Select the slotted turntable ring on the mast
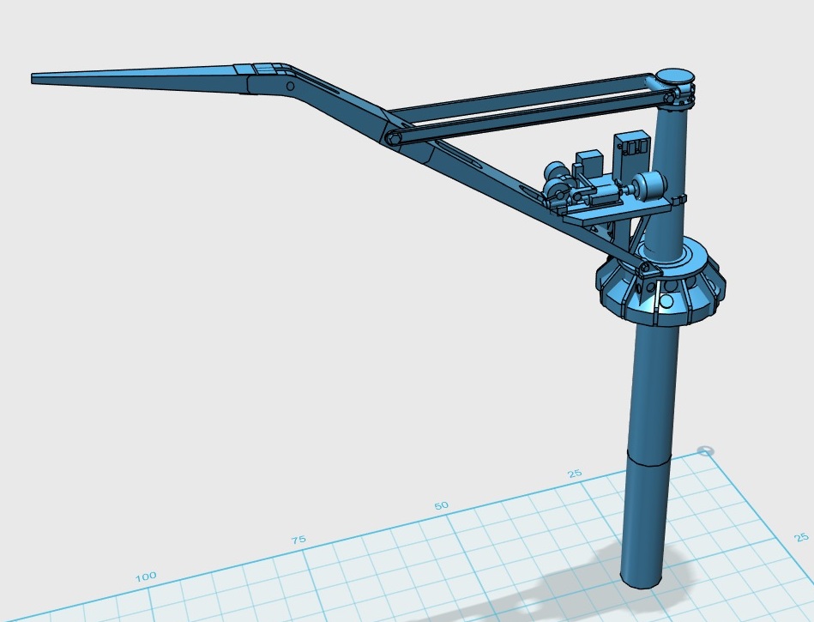Viewport: 814px width, 622px height. 660,283
